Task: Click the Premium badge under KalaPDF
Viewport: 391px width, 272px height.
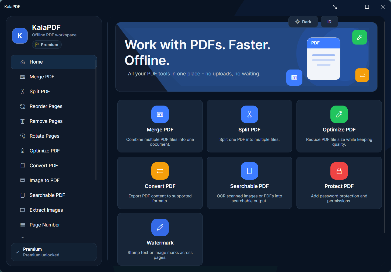Action: [47, 45]
